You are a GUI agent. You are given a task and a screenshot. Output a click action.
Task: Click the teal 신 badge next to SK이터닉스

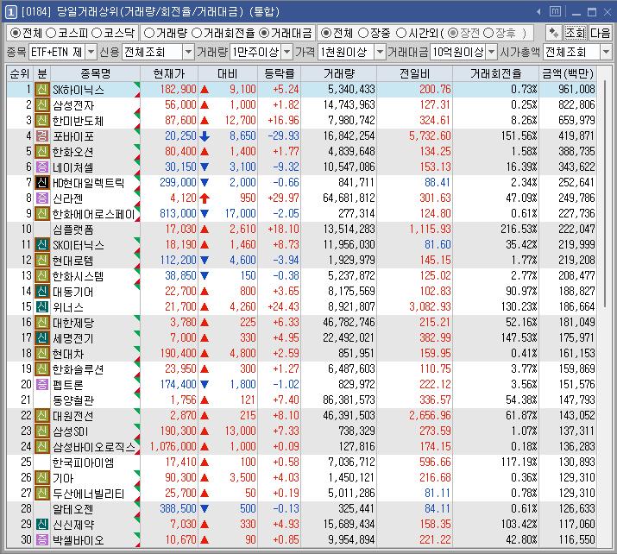[x=41, y=244]
